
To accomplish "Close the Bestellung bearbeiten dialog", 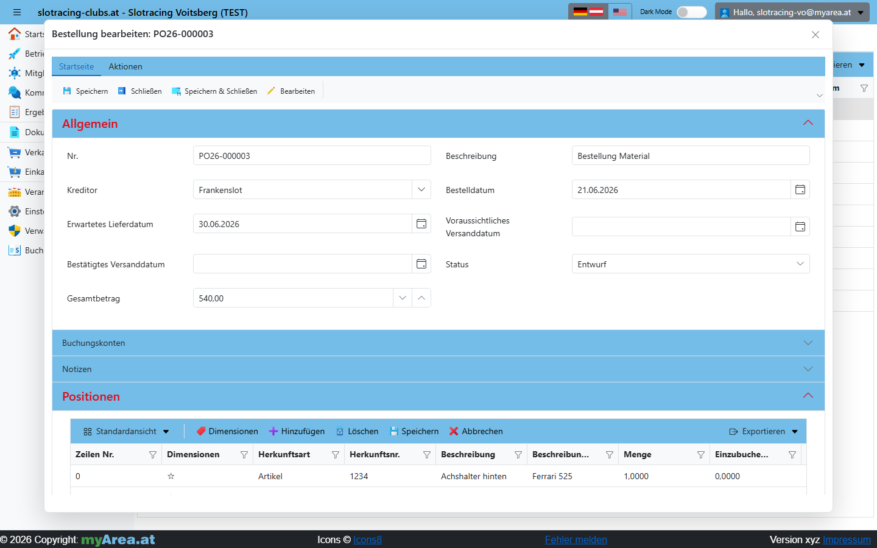I will tap(815, 35).
